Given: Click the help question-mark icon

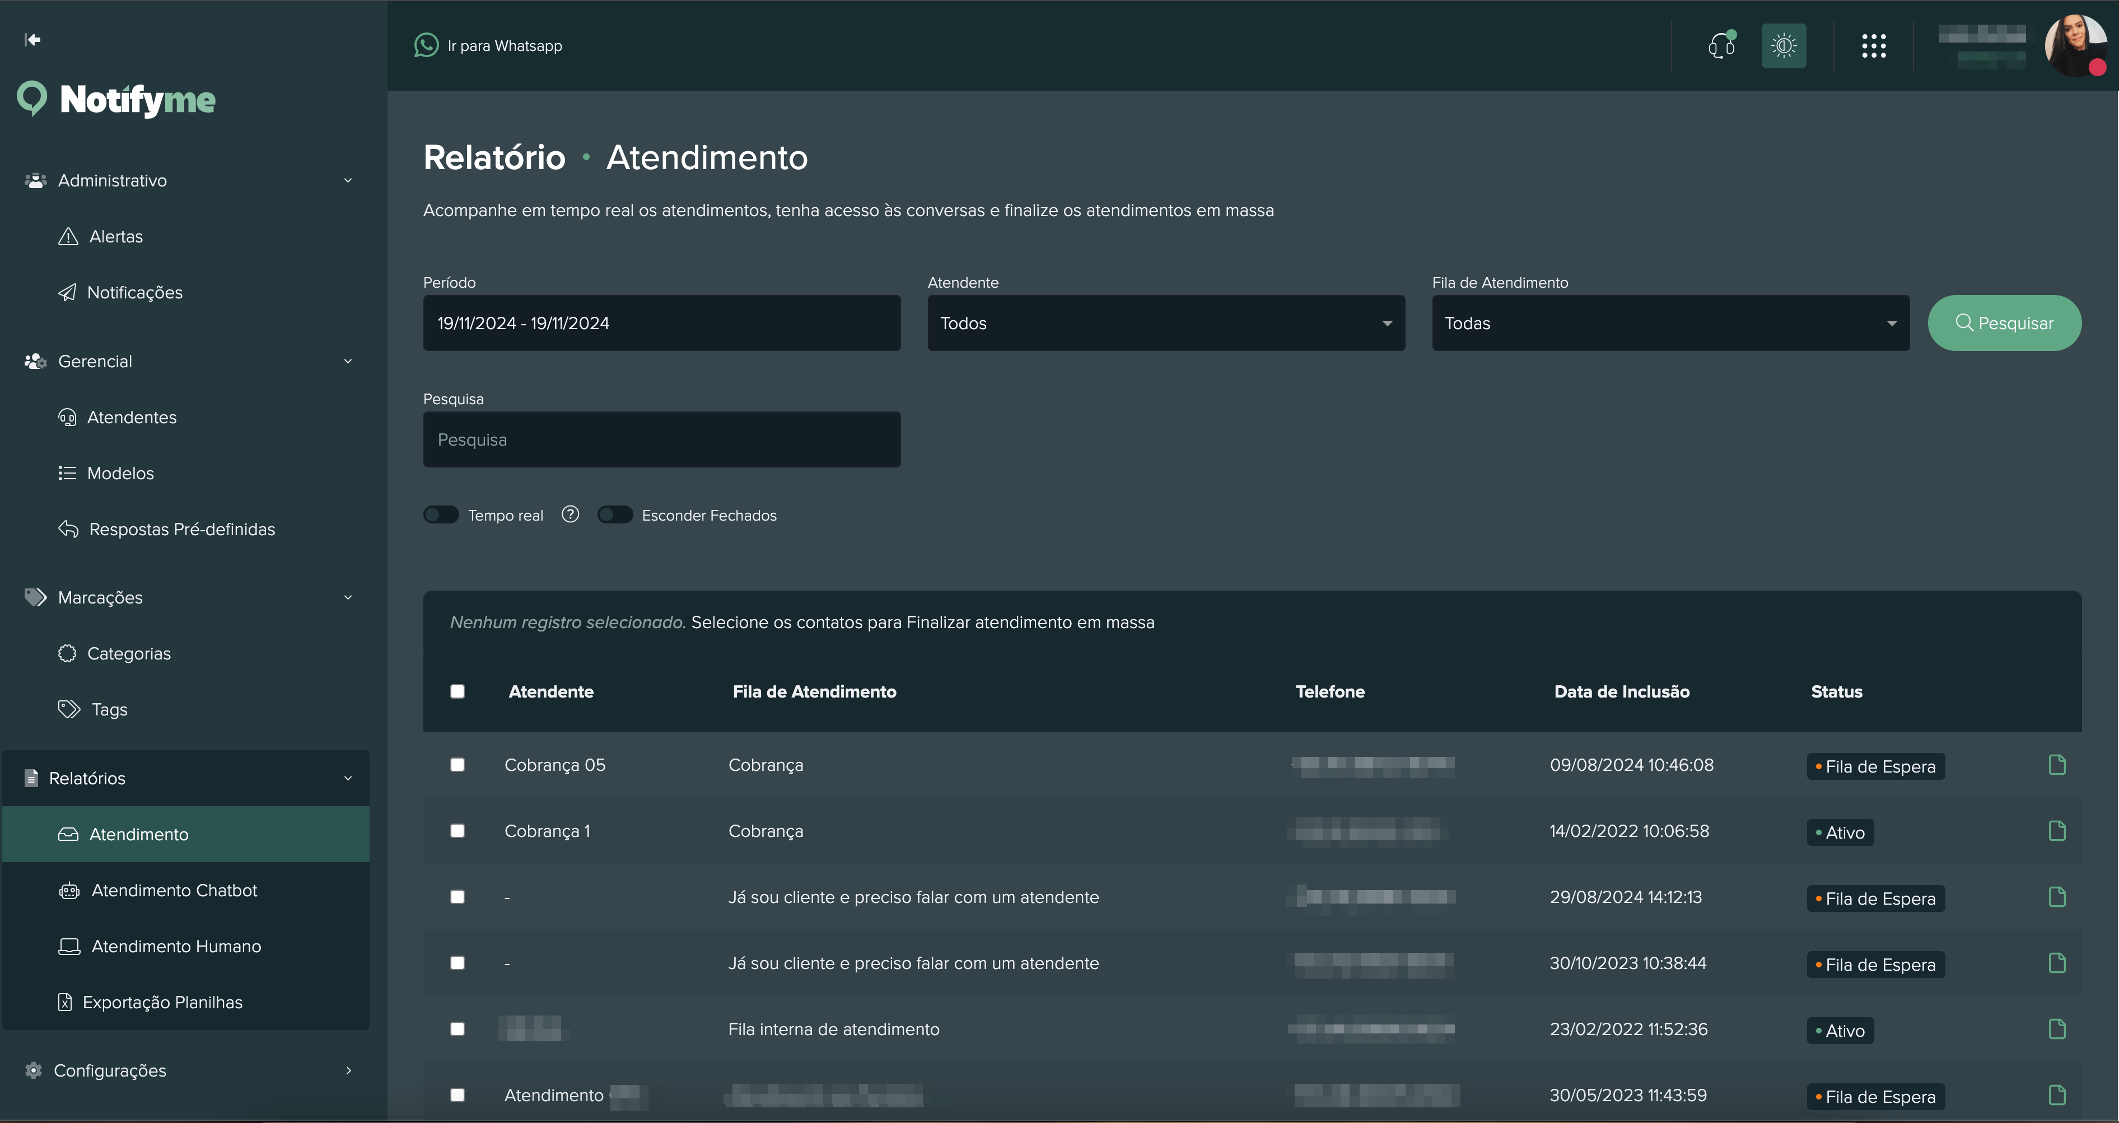Looking at the screenshot, I should 570,514.
